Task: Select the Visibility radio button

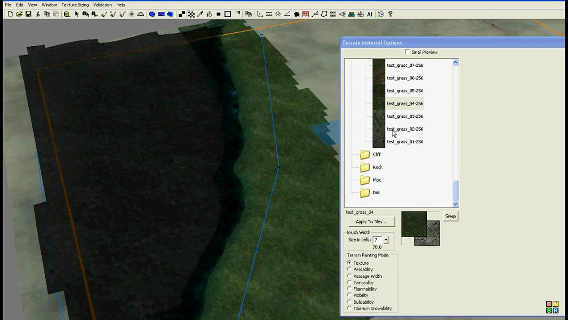Action: click(x=349, y=295)
